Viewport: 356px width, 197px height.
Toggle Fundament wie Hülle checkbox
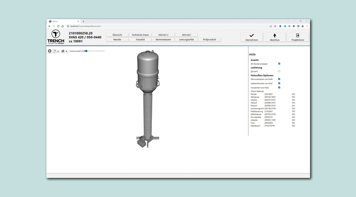point(279,87)
